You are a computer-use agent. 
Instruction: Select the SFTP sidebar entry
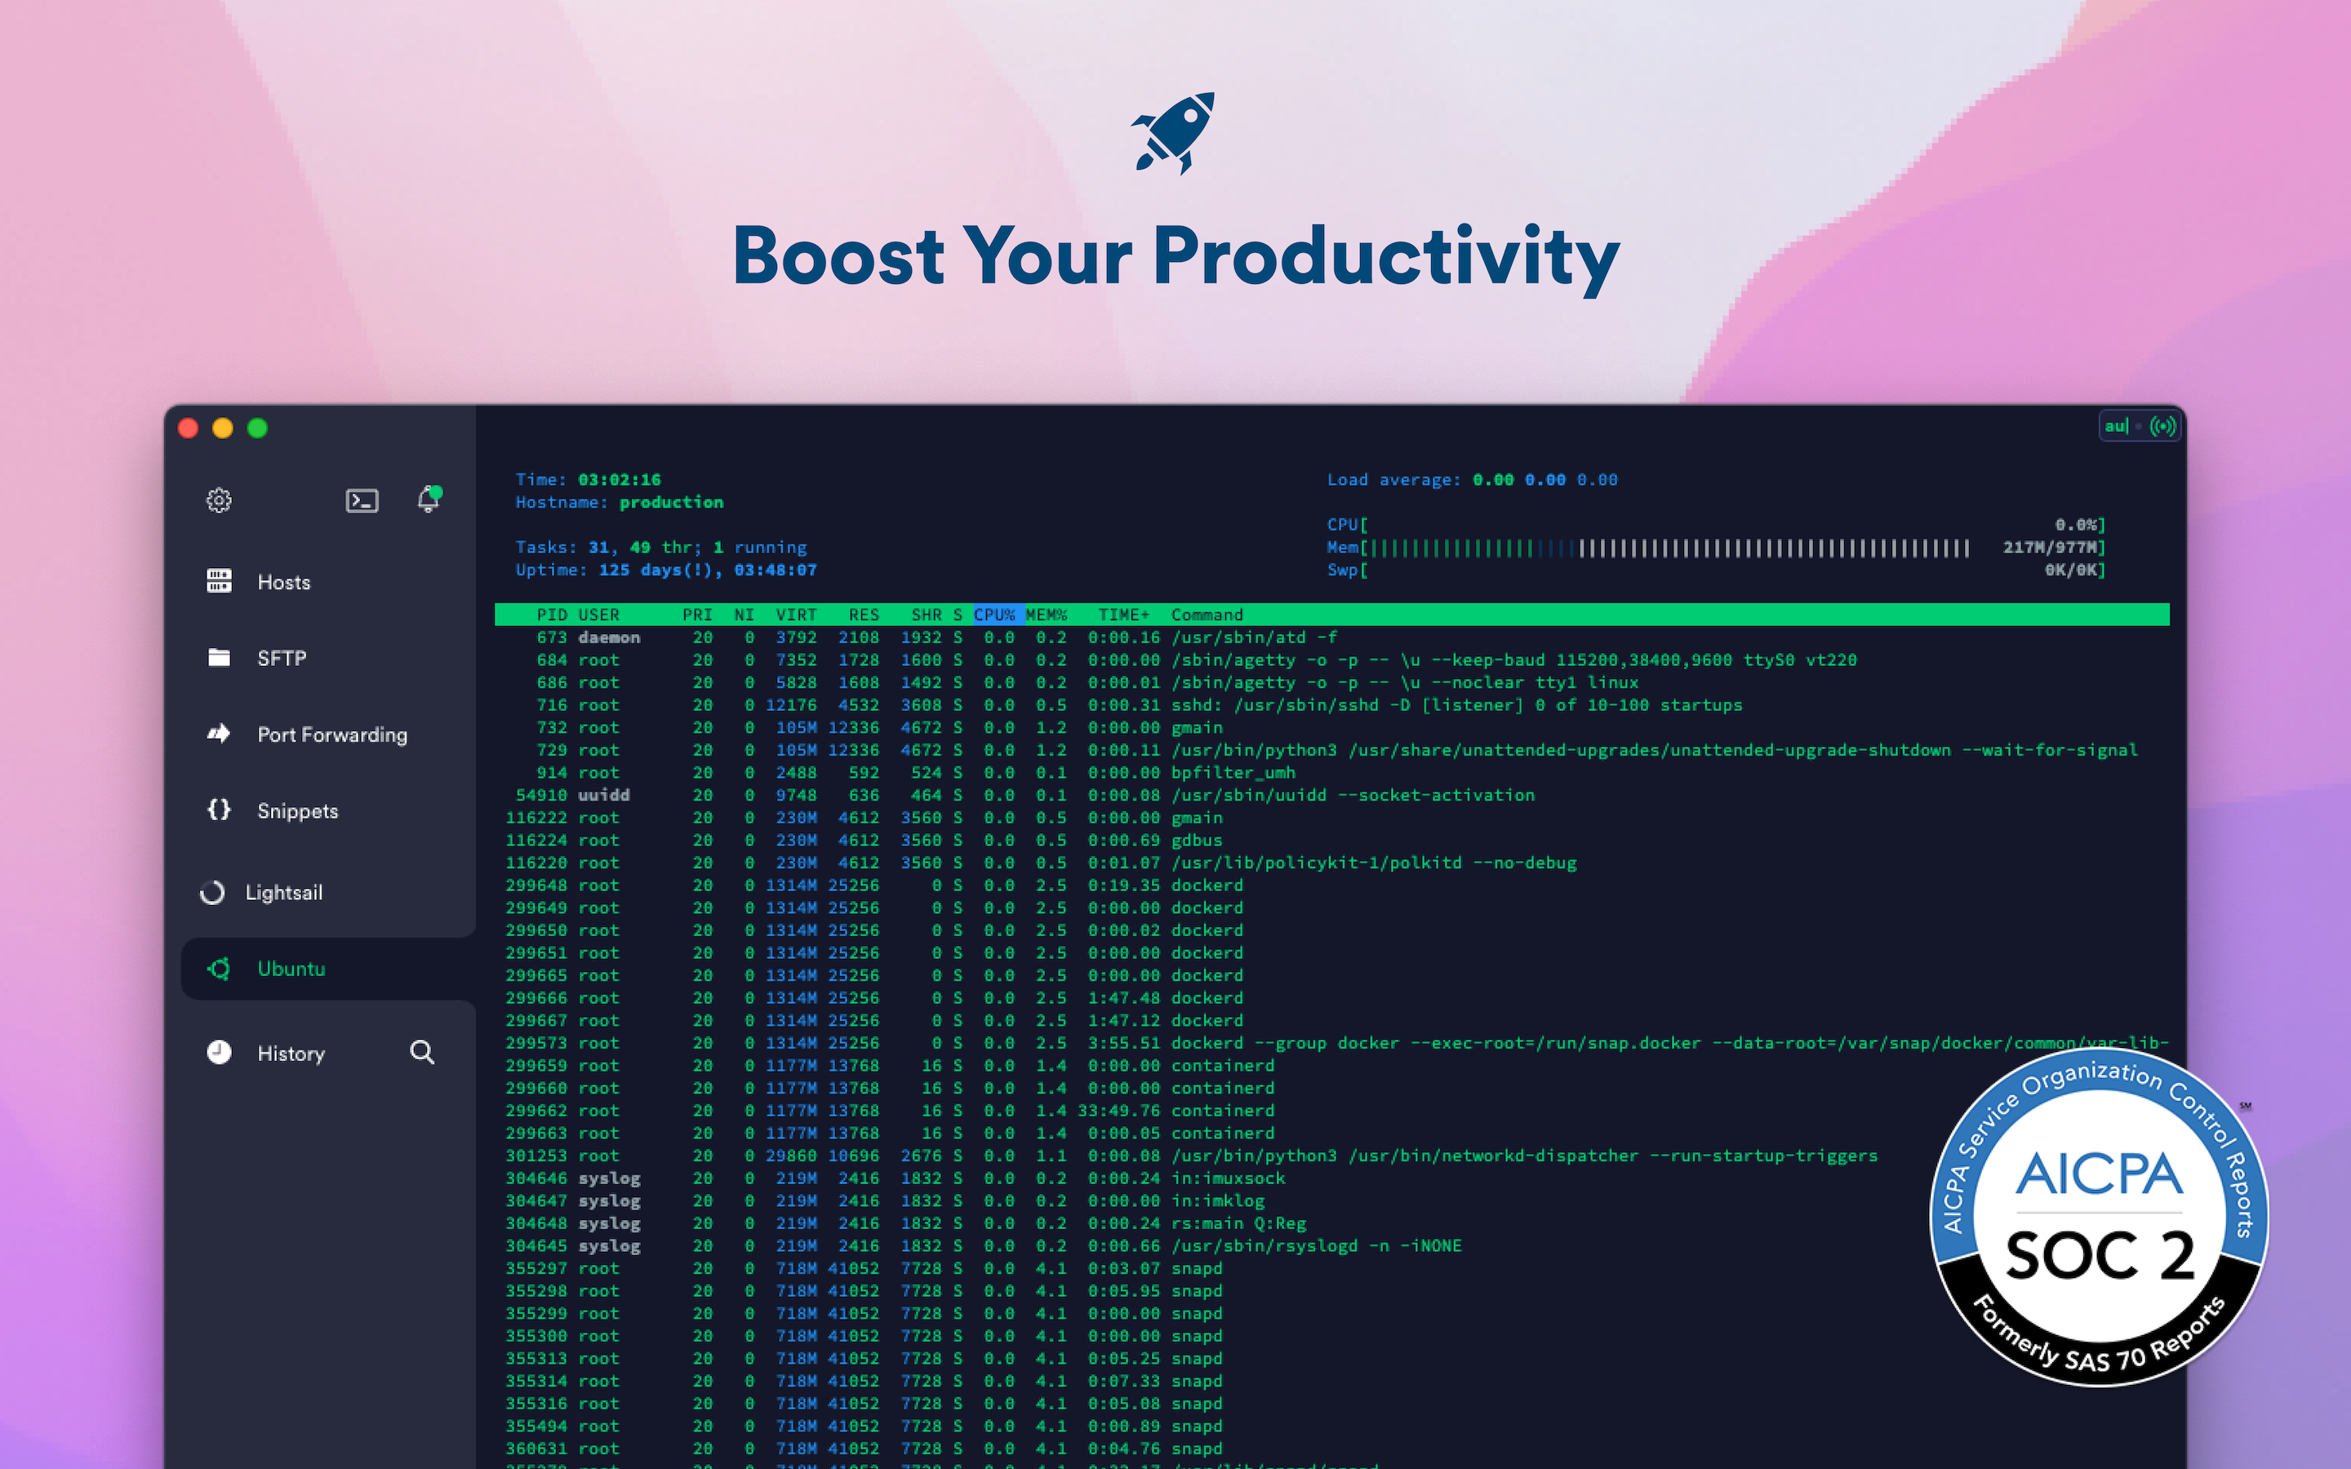(x=282, y=658)
